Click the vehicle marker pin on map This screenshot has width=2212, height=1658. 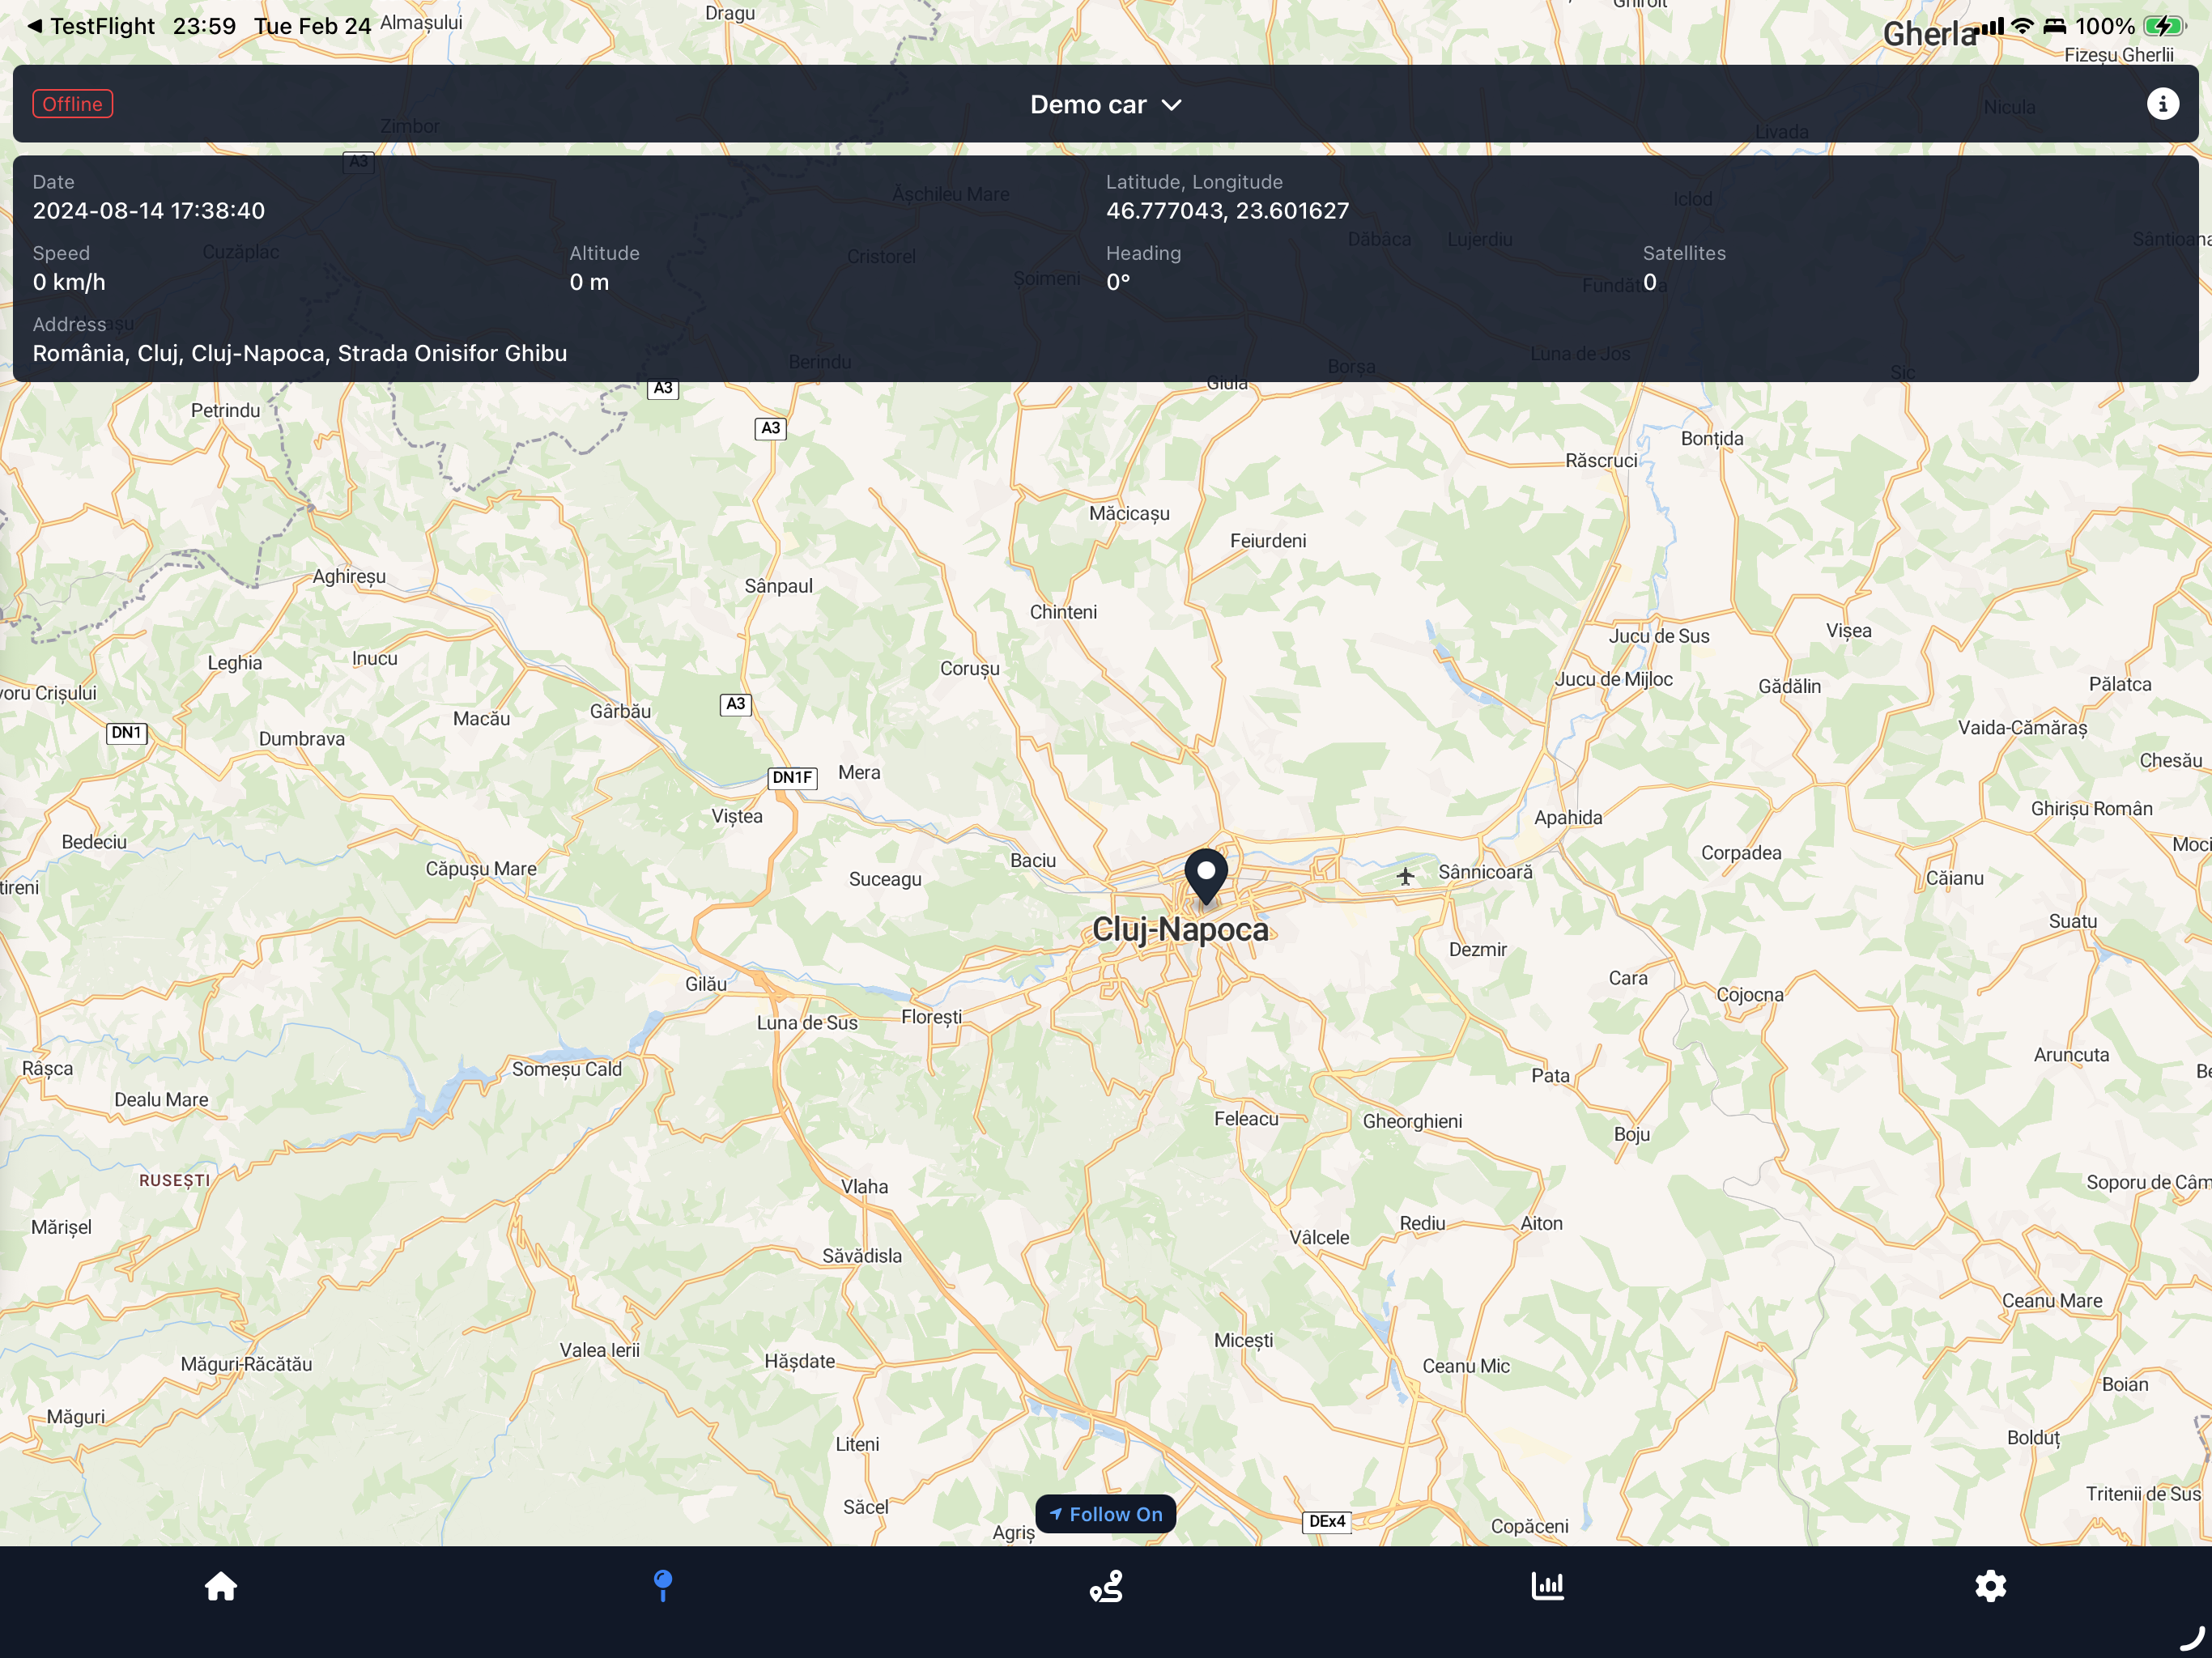[1206, 877]
